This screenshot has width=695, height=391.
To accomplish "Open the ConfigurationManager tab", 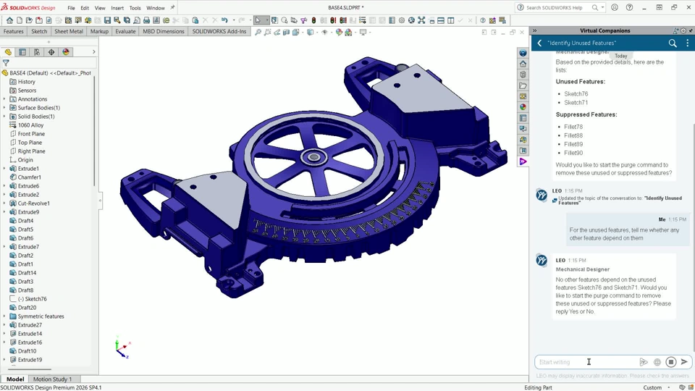I will 37,52.
